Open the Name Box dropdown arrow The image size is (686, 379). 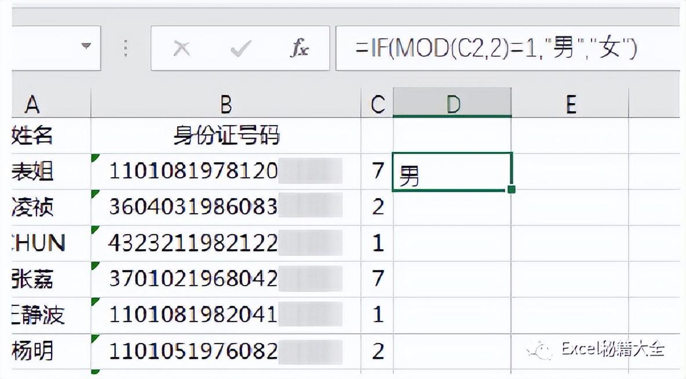click(x=86, y=46)
